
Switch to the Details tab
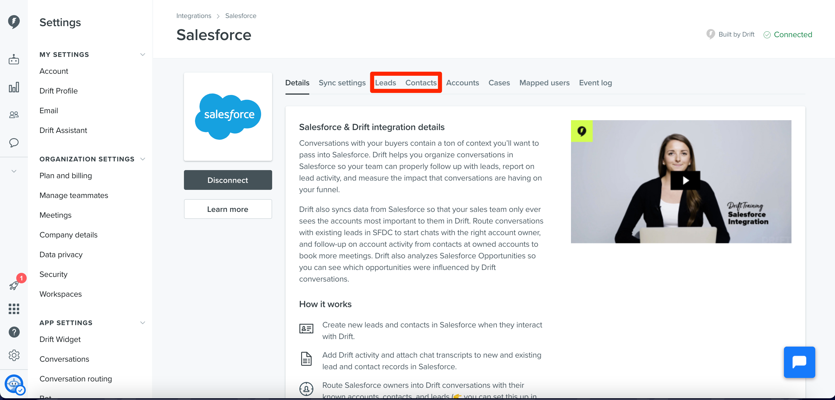pyautogui.click(x=297, y=83)
